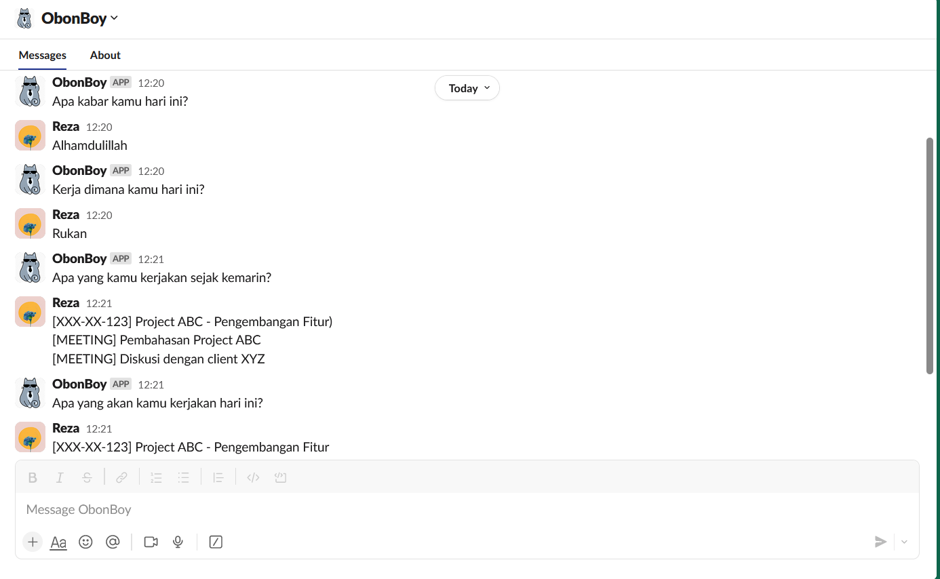Click the plus attach button
Viewport: 940px width, 579px height.
coord(33,542)
